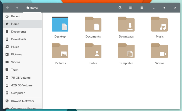Maximize the window with the plus button
The width and height of the screenshot is (182, 111).
click(x=164, y=8)
